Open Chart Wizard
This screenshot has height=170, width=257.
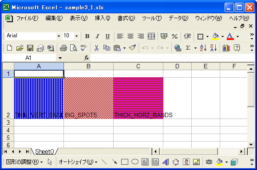pyautogui.click(x=226, y=48)
